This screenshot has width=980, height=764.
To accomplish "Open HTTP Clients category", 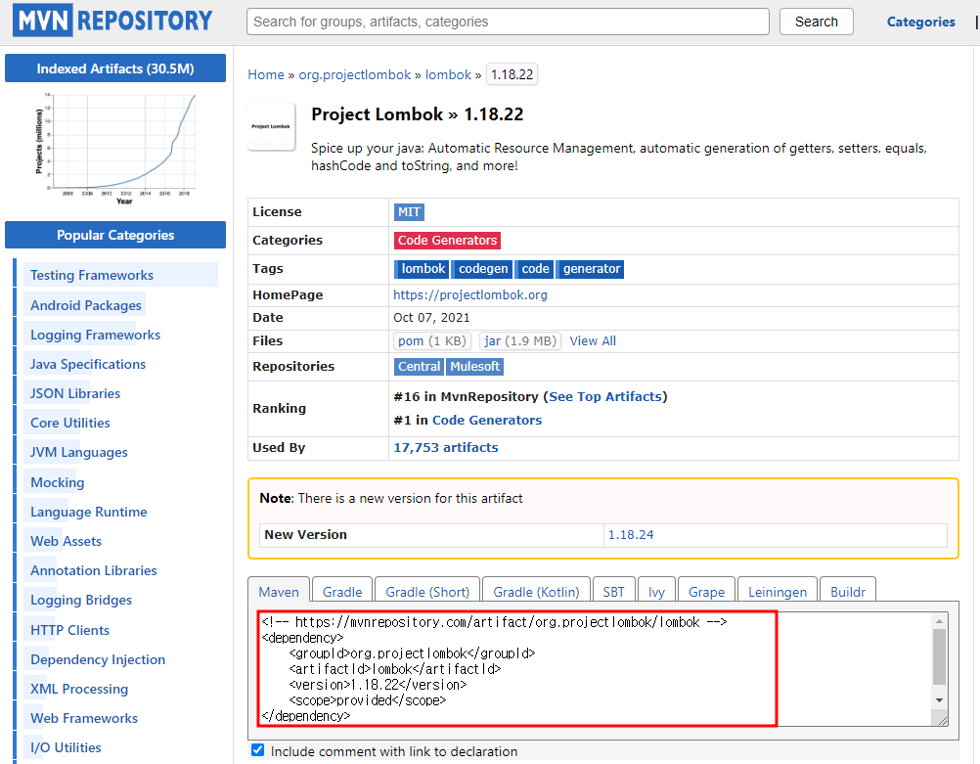I will 70,630.
